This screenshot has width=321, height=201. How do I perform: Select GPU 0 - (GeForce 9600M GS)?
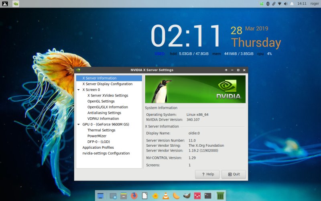coord(106,124)
